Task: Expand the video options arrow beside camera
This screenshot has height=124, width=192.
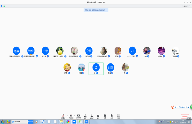Action: click(x=75, y=115)
